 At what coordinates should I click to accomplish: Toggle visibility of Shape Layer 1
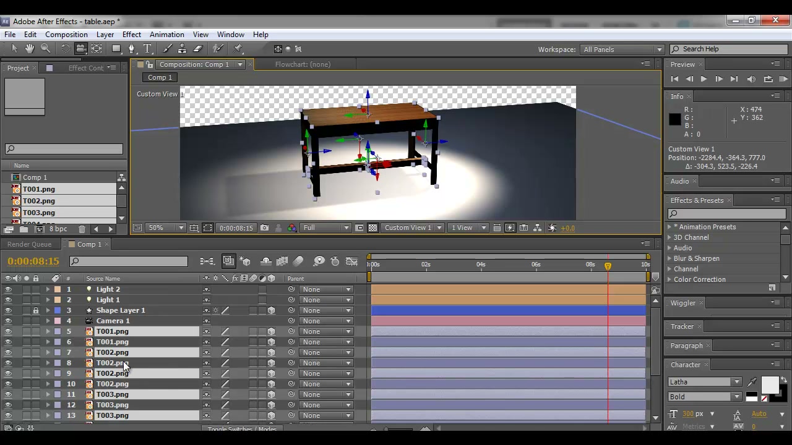tap(8, 310)
